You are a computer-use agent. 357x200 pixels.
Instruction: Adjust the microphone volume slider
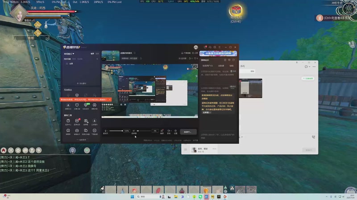[x=116, y=131]
